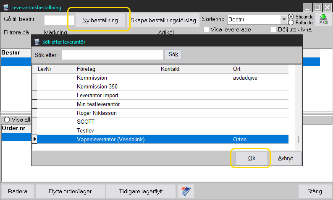Image resolution: width=333 pixels, height=200 pixels.
Task: Click the handheld scanner icon button
Action: [x=184, y=192]
